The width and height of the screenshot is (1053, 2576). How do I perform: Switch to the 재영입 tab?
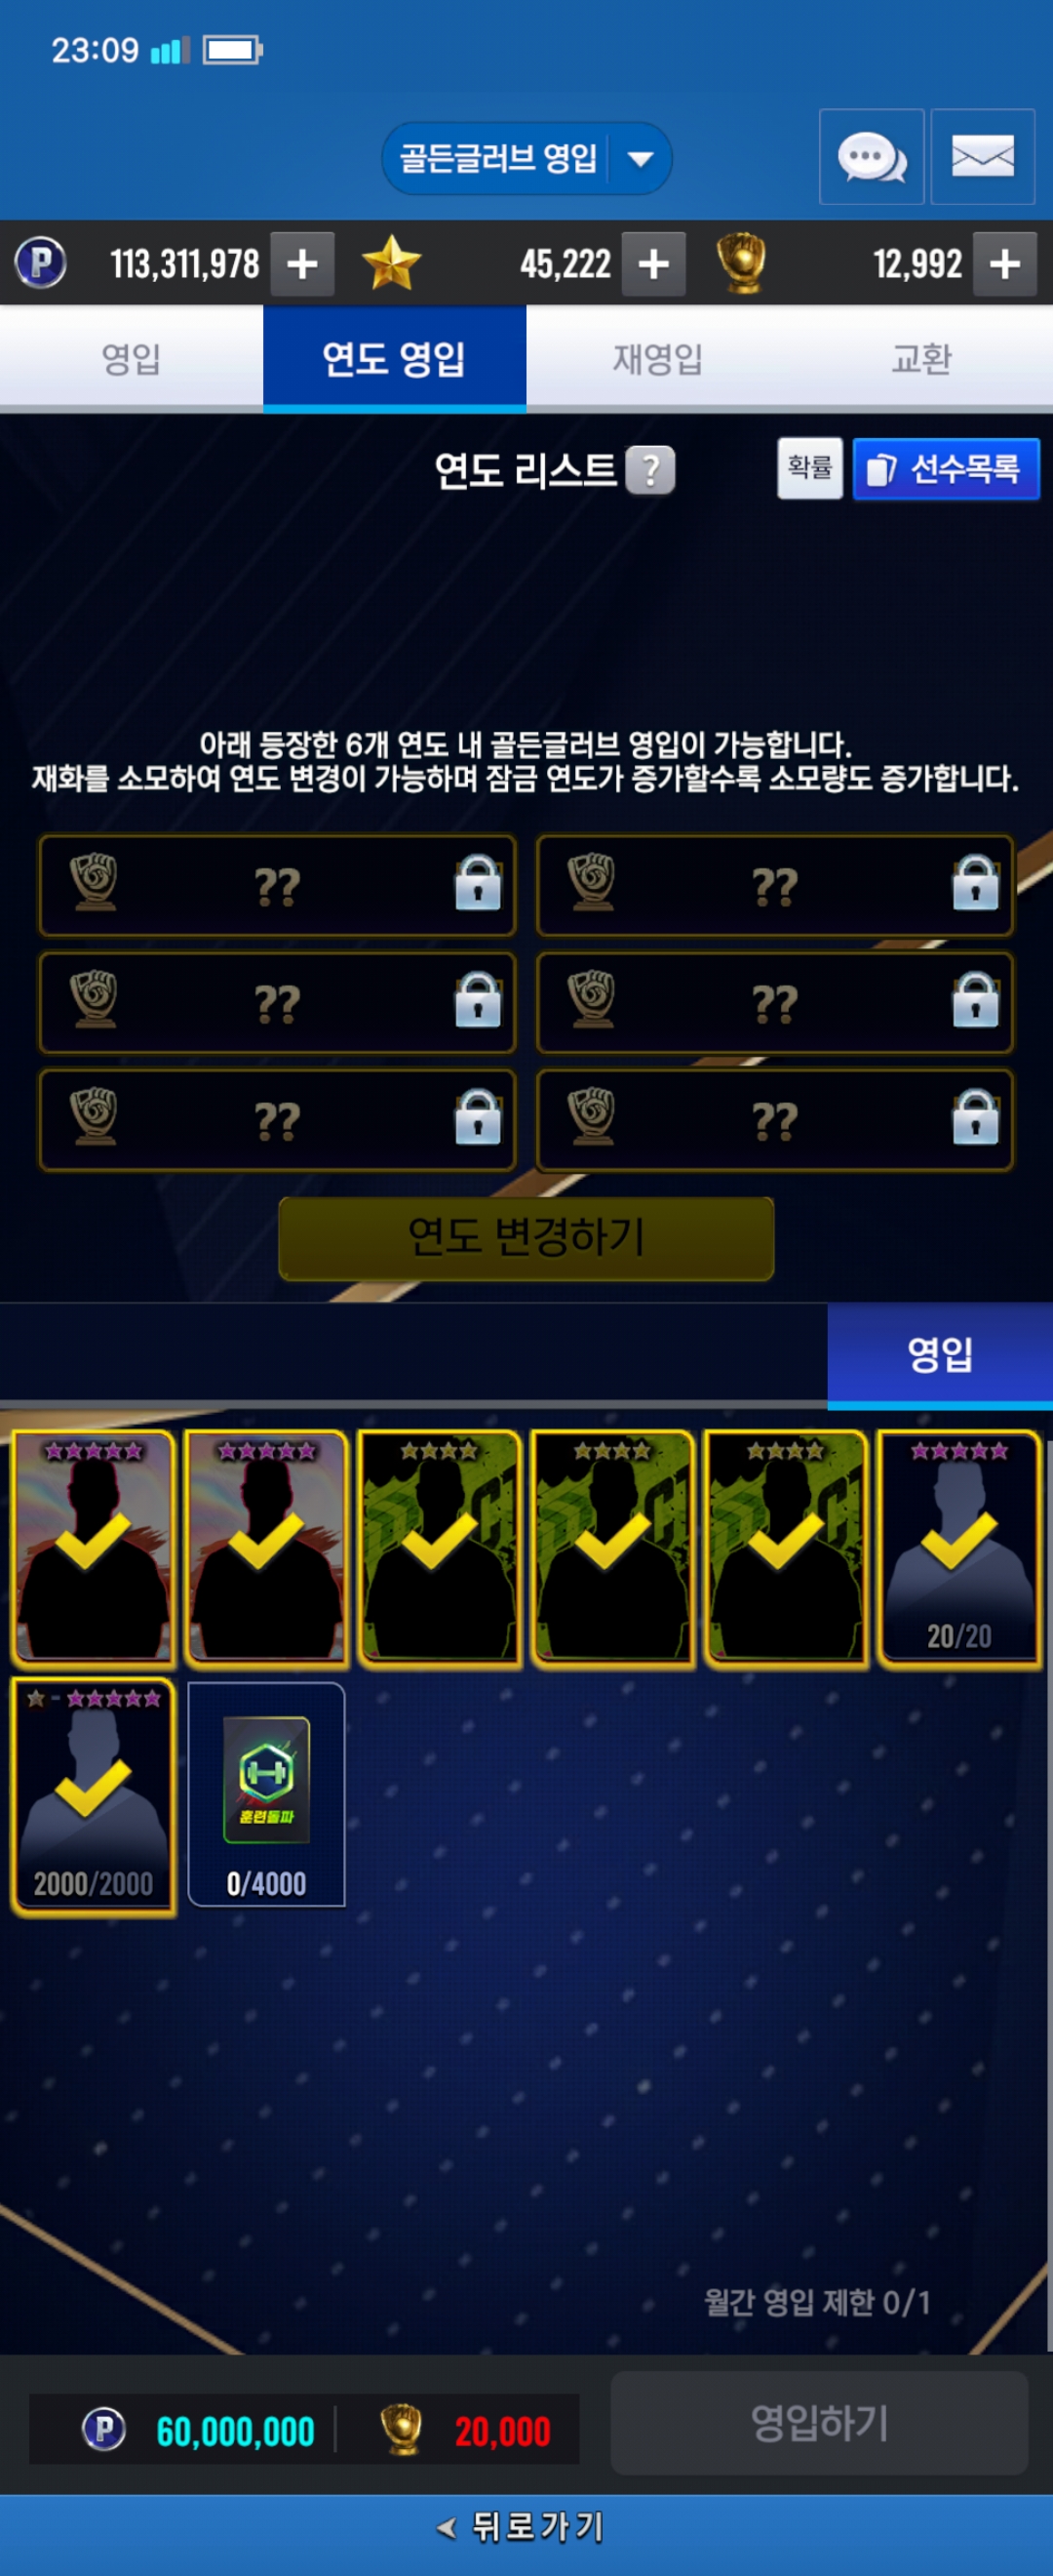tap(658, 358)
